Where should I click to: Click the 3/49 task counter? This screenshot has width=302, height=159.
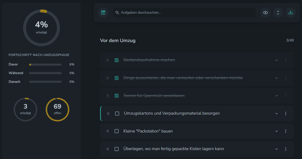coord(290,40)
